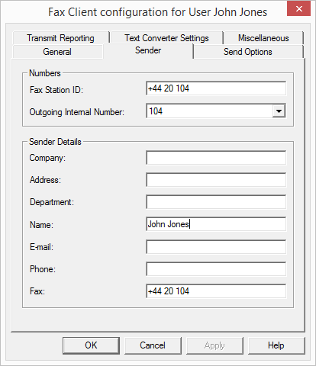Select the Address input field
Screen dimensions: 316x366
[216, 180]
